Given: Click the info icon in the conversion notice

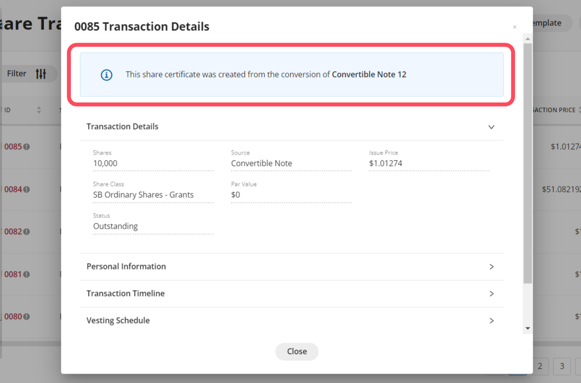Looking at the screenshot, I should pyautogui.click(x=107, y=75).
